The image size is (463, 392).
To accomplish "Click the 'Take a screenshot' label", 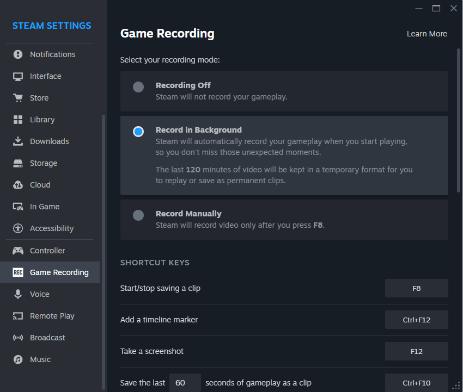I will coord(152,351).
